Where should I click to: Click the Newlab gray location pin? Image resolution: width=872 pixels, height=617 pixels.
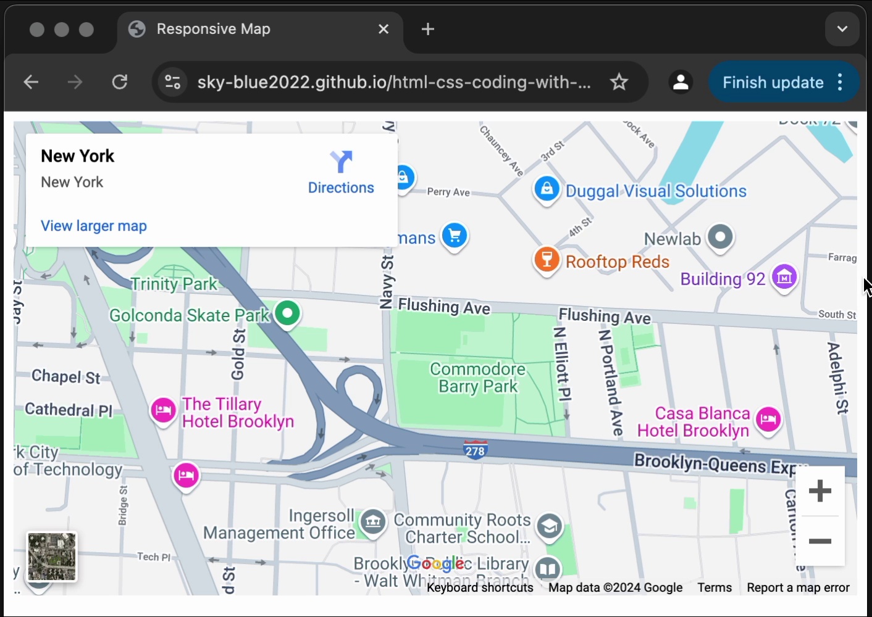[x=720, y=238]
